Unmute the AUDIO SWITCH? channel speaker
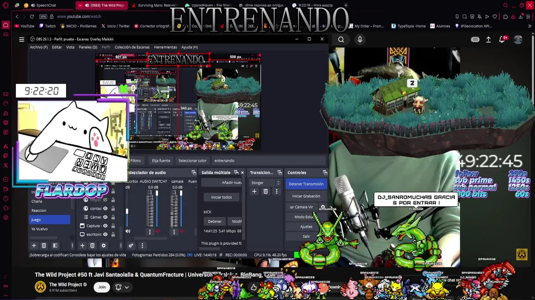 pyautogui.click(x=158, y=231)
